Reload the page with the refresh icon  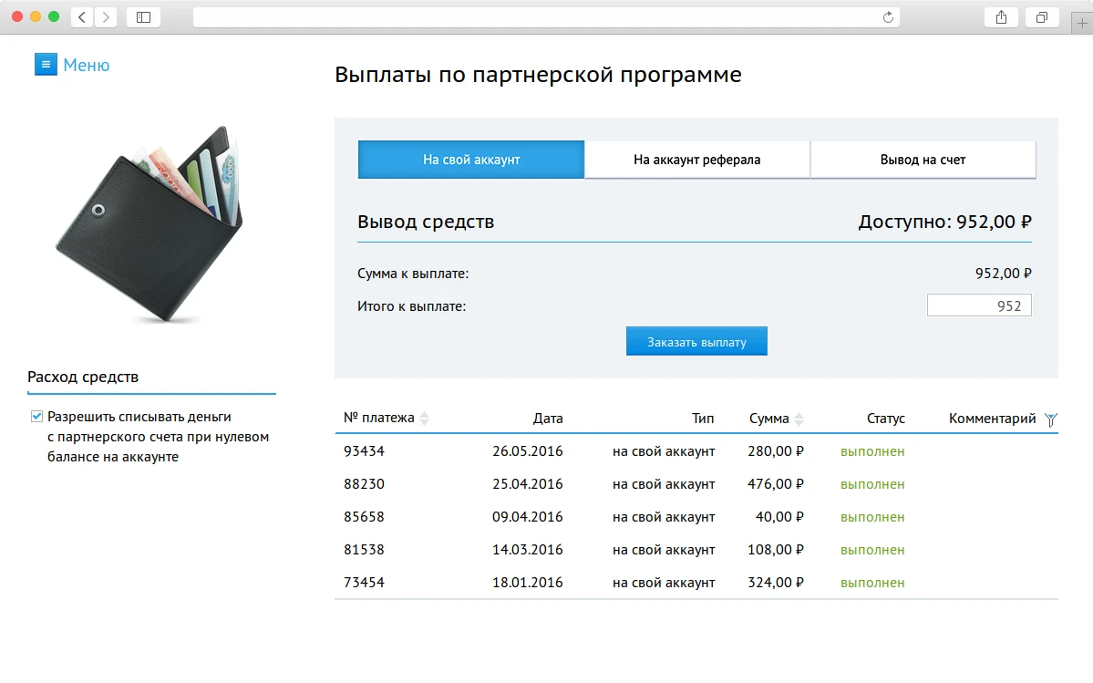(885, 16)
